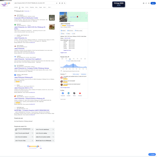This screenshot has height=157, width=158.
Task: Expand the map in knowledge panel
Action: [x=87, y=13]
